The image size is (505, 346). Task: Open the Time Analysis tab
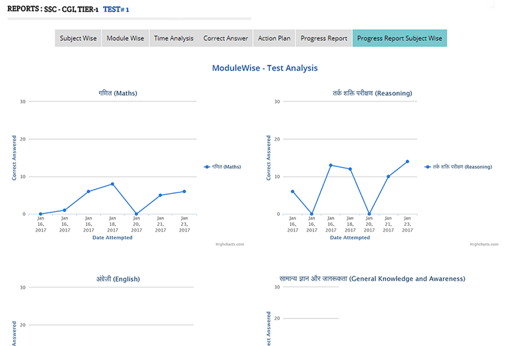174,38
